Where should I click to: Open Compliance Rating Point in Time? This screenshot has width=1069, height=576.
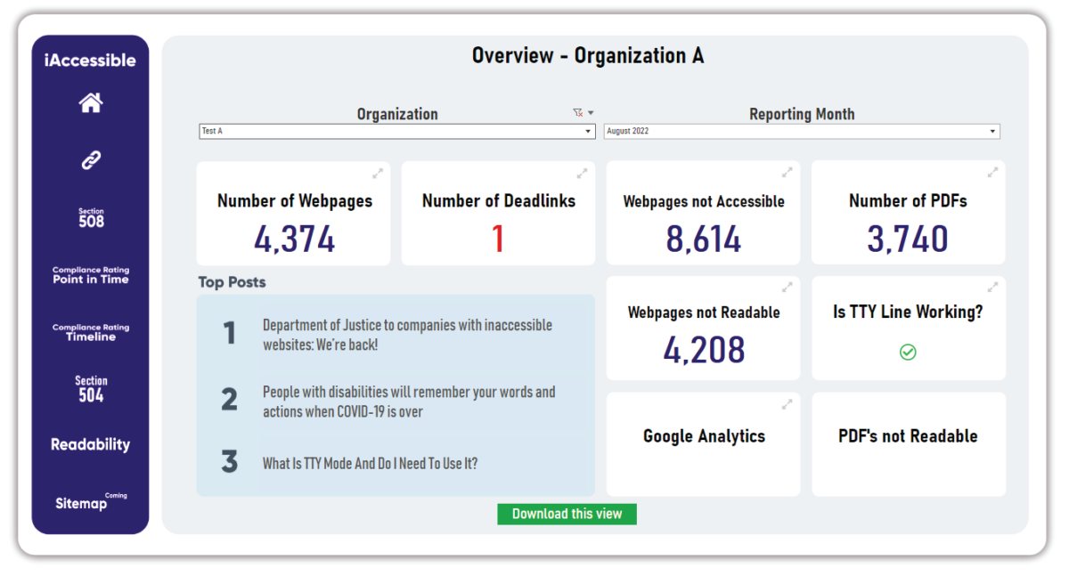[x=91, y=275]
